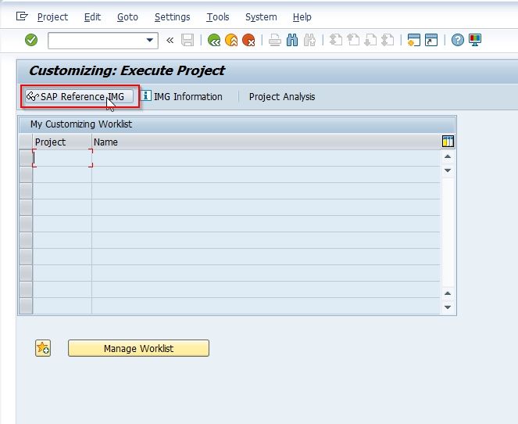
Task: Click the IMG Information button
Action: point(182,96)
